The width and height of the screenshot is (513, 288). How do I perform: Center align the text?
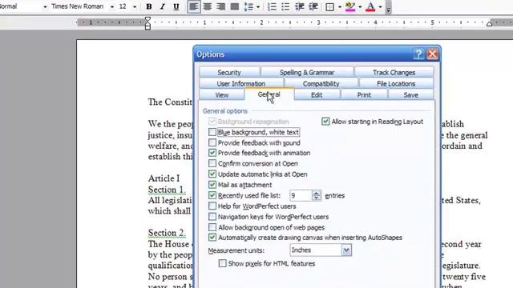point(208,6)
